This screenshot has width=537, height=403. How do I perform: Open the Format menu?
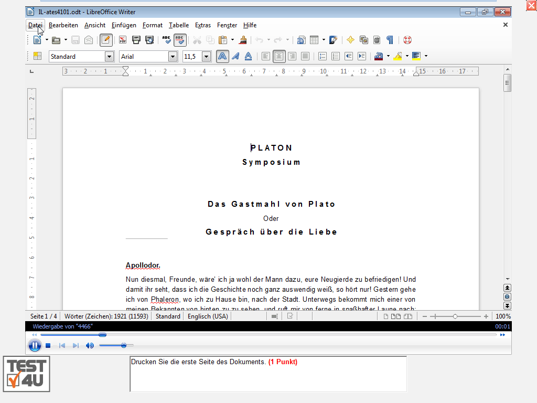[x=153, y=25]
